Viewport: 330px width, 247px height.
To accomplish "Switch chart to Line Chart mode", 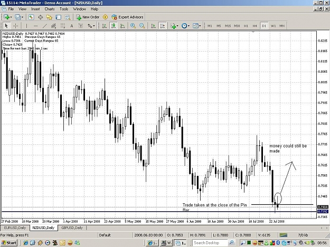I will coord(122,26).
